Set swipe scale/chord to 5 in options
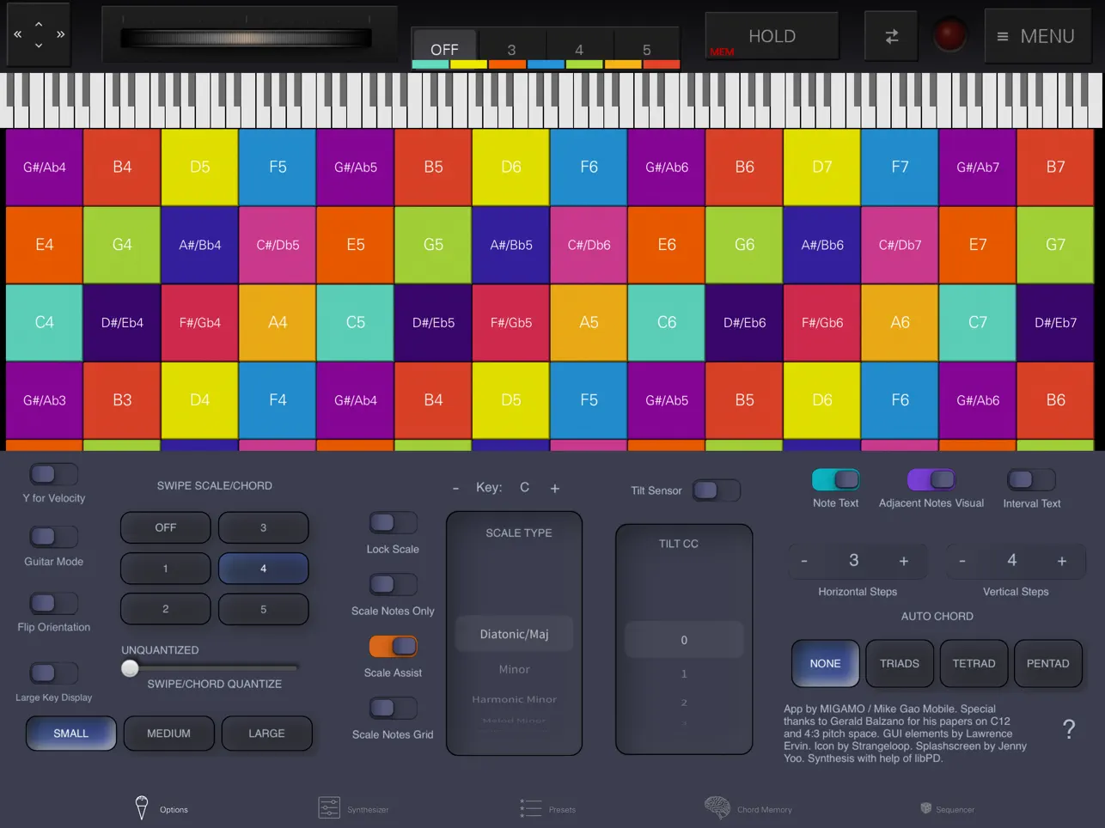Screen dimensions: 1105x828 click(x=263, y=609)
